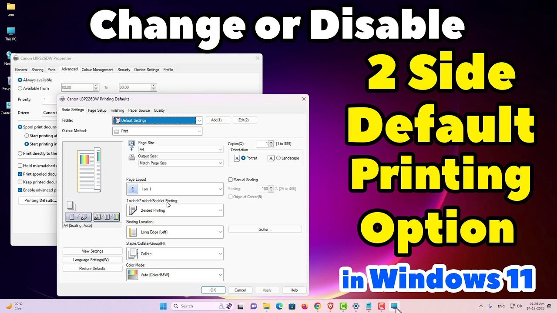Image resolution: width=557 pixels, height=313 pixels.
Task: Toggle Print spooled documents first checkbox
Action: pos(20,174)
